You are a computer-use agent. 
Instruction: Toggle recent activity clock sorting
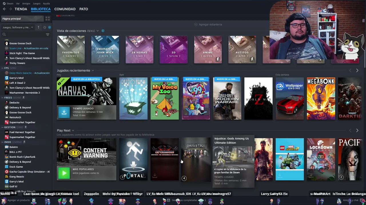45,27
